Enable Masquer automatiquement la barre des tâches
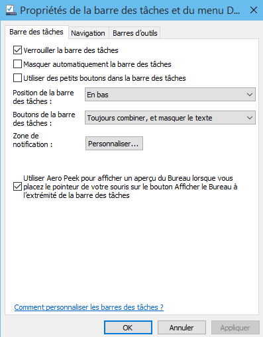263x337 pixels. [17, 64]
